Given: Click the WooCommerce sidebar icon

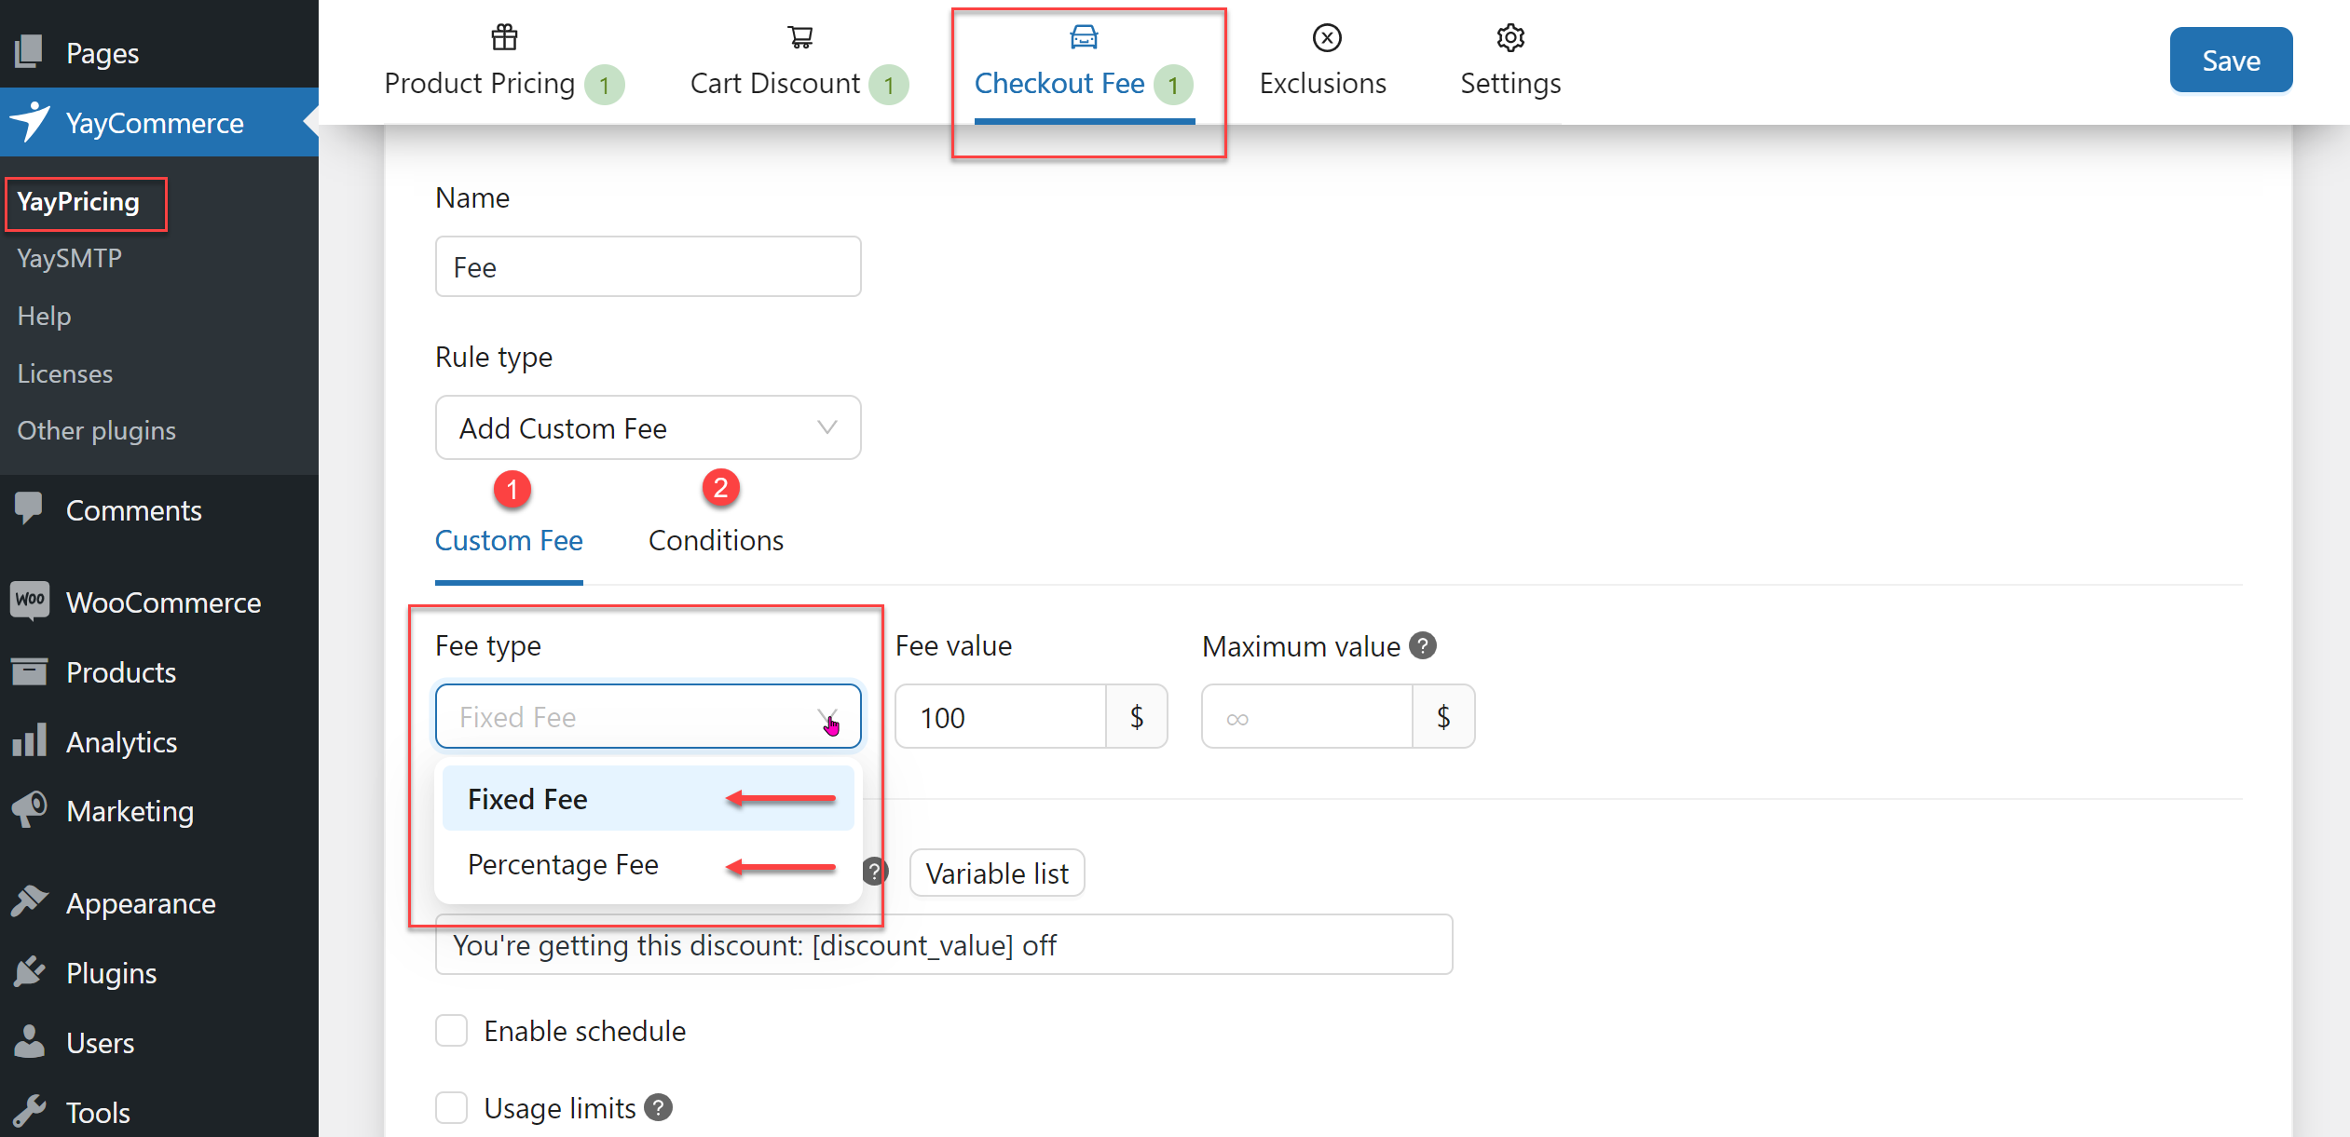Looking at the screenshot, I should (x=30, y=601).
